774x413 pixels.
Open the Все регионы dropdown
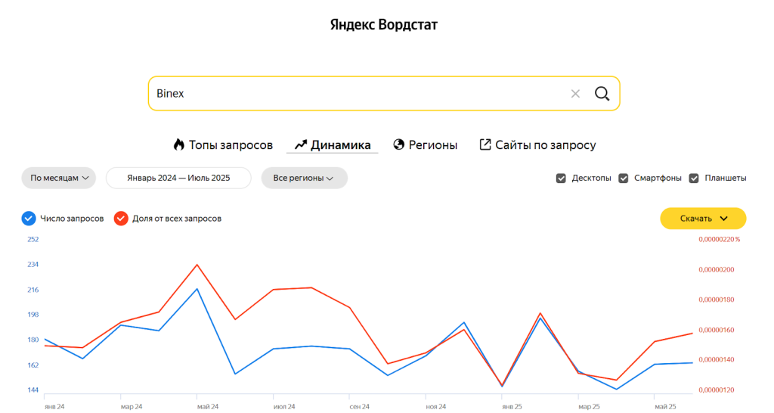pyautogui.click(x=304, y=179)
